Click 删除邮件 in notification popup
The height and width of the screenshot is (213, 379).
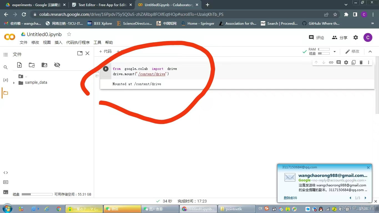coord(290,198)
